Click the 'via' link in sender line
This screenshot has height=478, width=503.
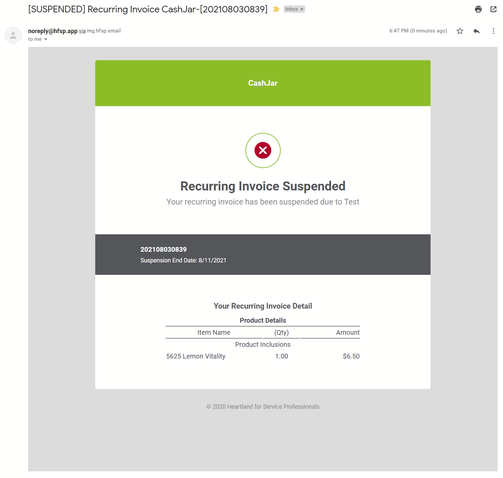click(82, 31)
